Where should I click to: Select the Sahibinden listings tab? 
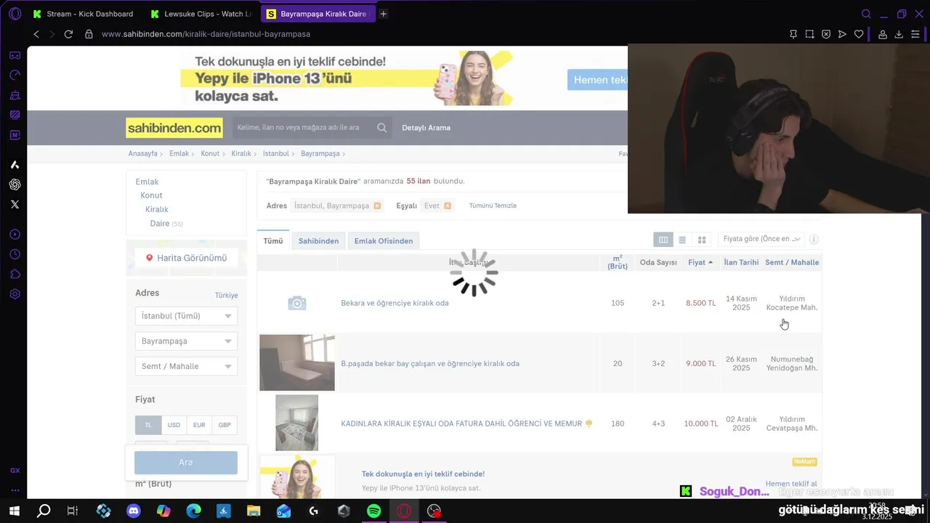(x=318, y=240)
